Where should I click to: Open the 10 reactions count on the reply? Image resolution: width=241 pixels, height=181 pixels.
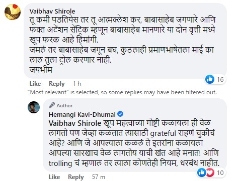(220, 172)
